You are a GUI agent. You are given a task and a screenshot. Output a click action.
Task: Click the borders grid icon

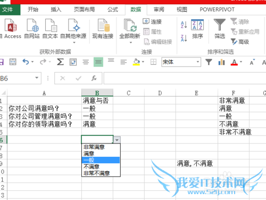tap(153, 62)
